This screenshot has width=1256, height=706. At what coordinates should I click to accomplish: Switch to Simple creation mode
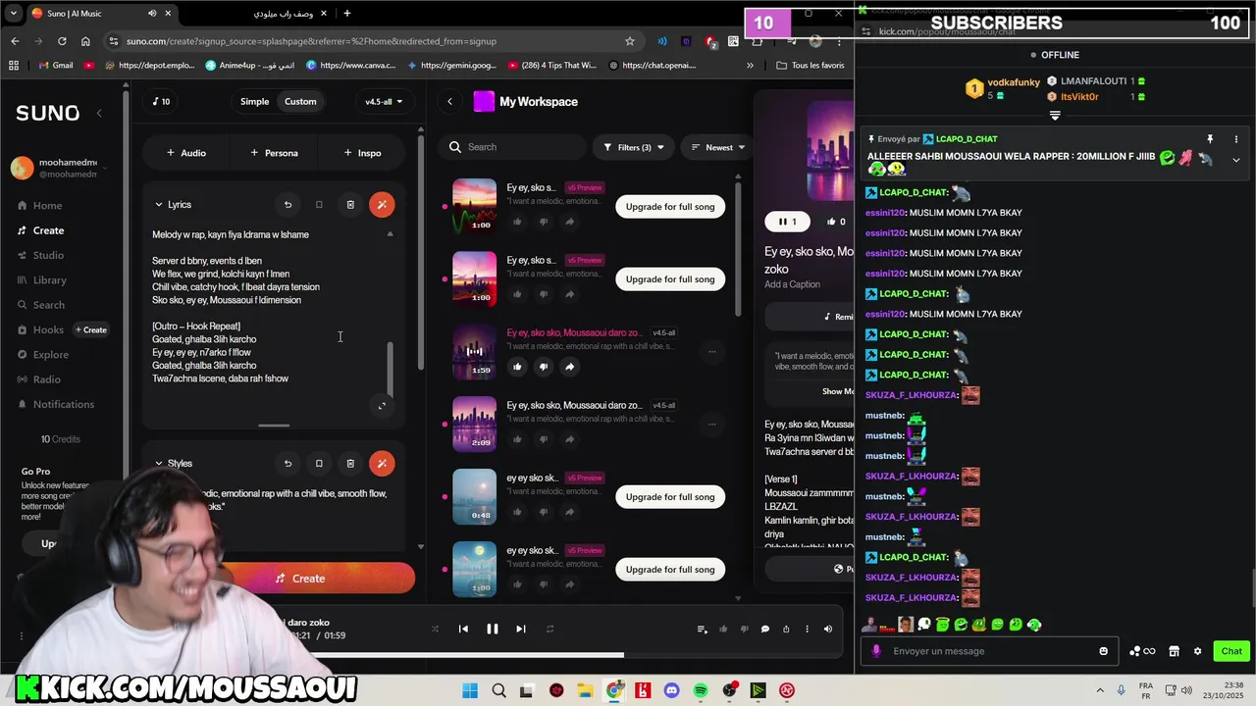[254, 102]
